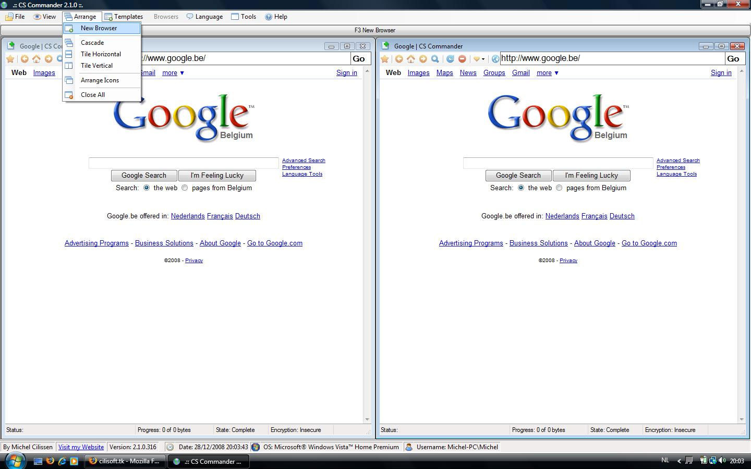Open the media player quick launch icon

[74, 461]
